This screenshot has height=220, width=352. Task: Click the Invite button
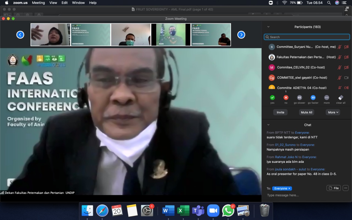coord(280,112)
